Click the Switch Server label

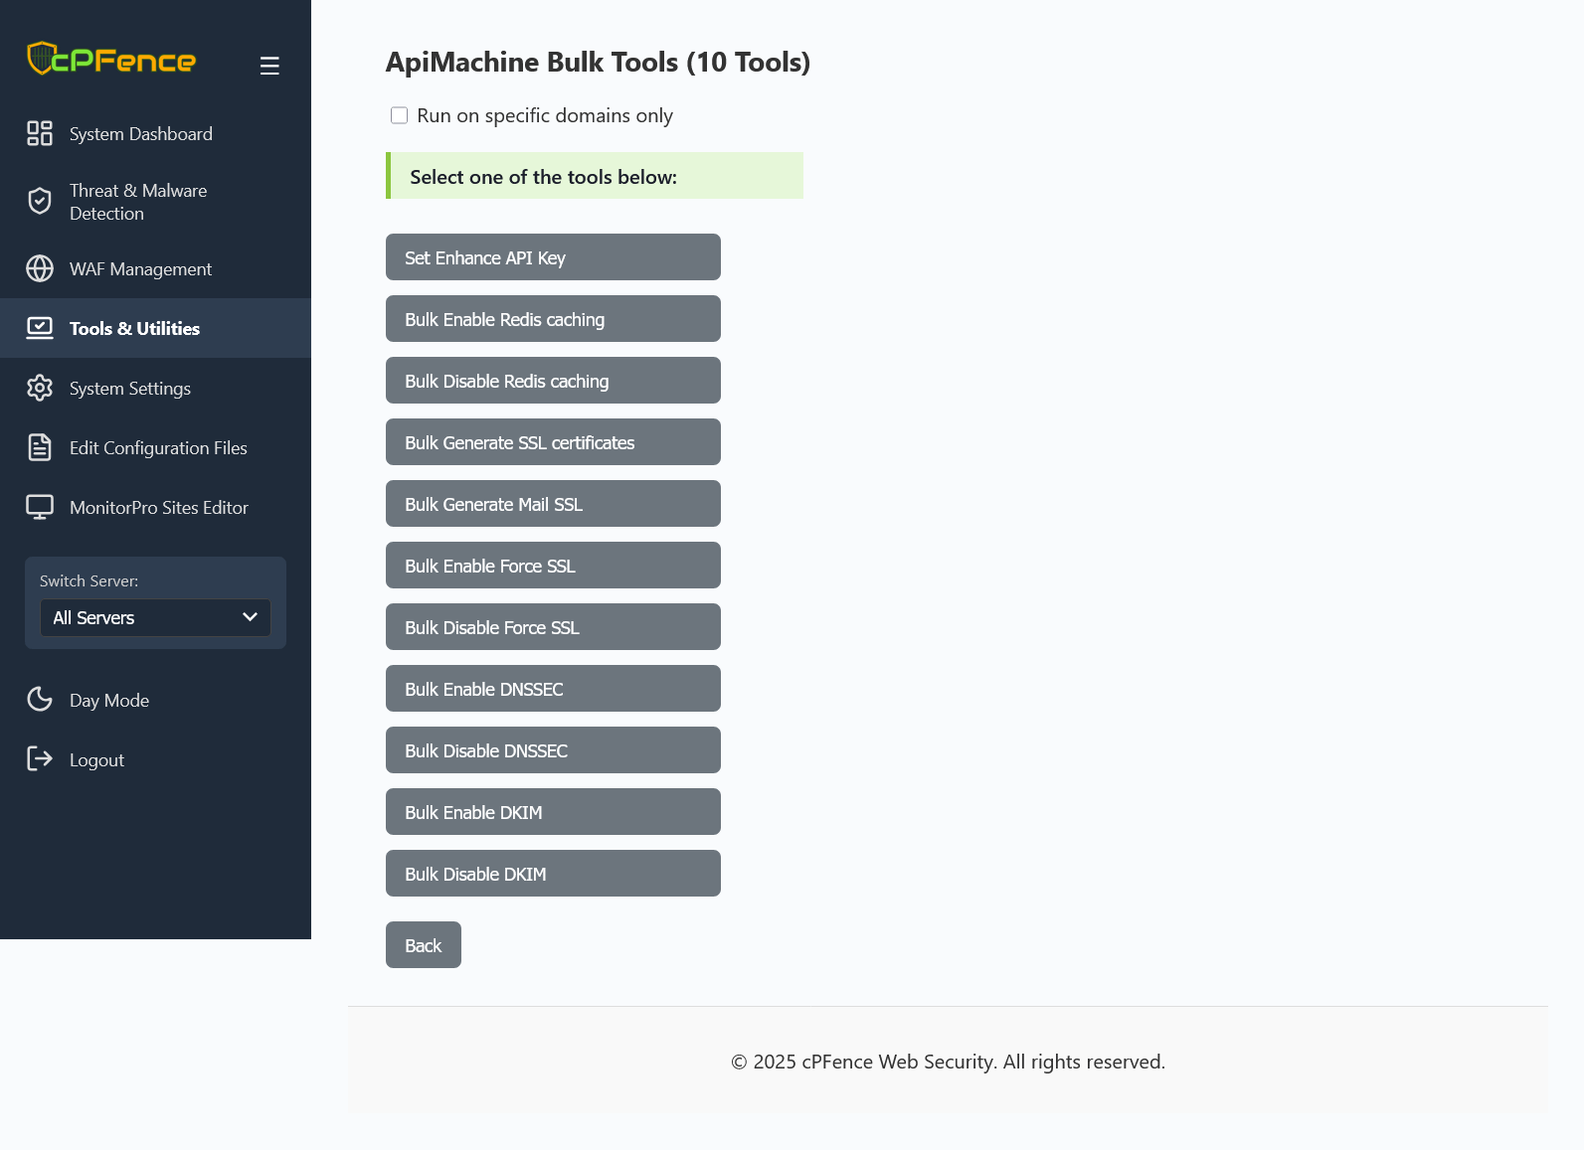89,580
